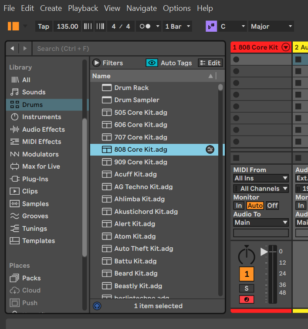Select the MIDI Effects category
Viewport: 308px width, 329px height.
(44, 142)
